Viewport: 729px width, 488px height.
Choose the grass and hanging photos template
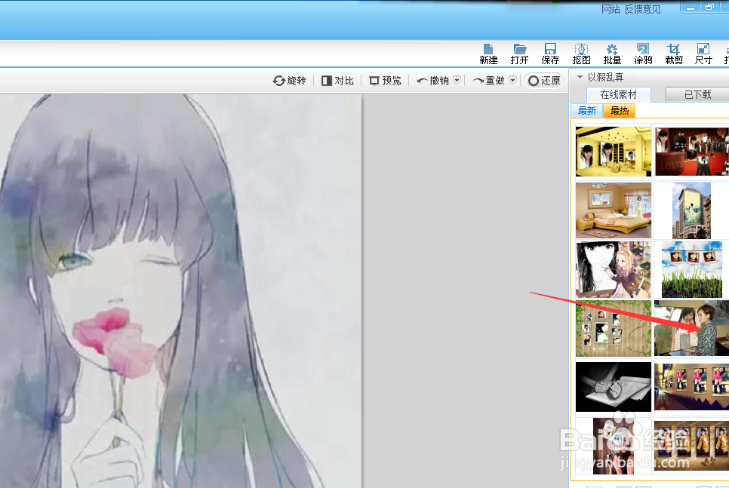pos(691,269)
